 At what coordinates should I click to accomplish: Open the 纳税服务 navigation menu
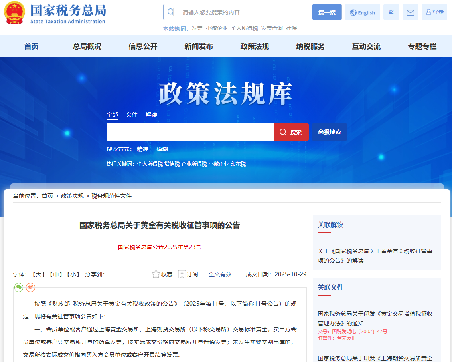310,46
